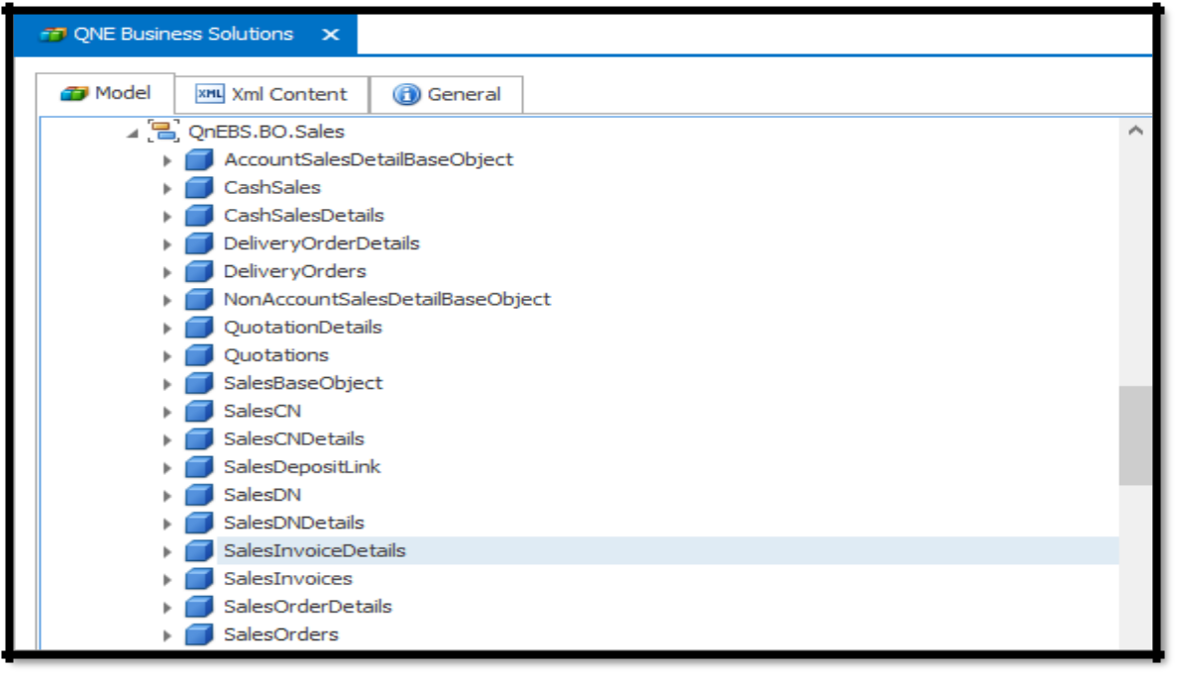1177x675 pixels.
Task: Select the CashSales label
Action: click(x=272, y=187)
